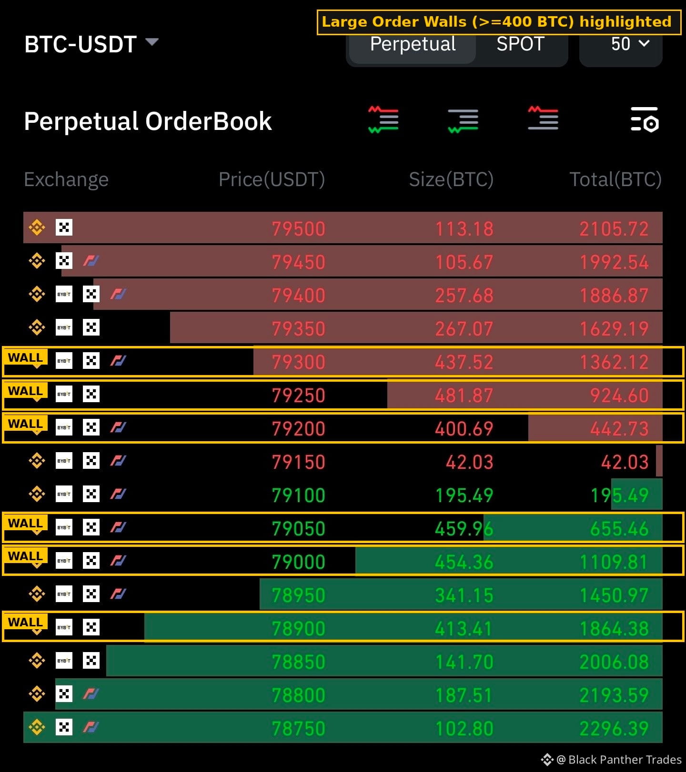This screenshot has width=686, height=772.
Task: Click the OKX icon in the 79500 row
Action: tap(64, 228)
